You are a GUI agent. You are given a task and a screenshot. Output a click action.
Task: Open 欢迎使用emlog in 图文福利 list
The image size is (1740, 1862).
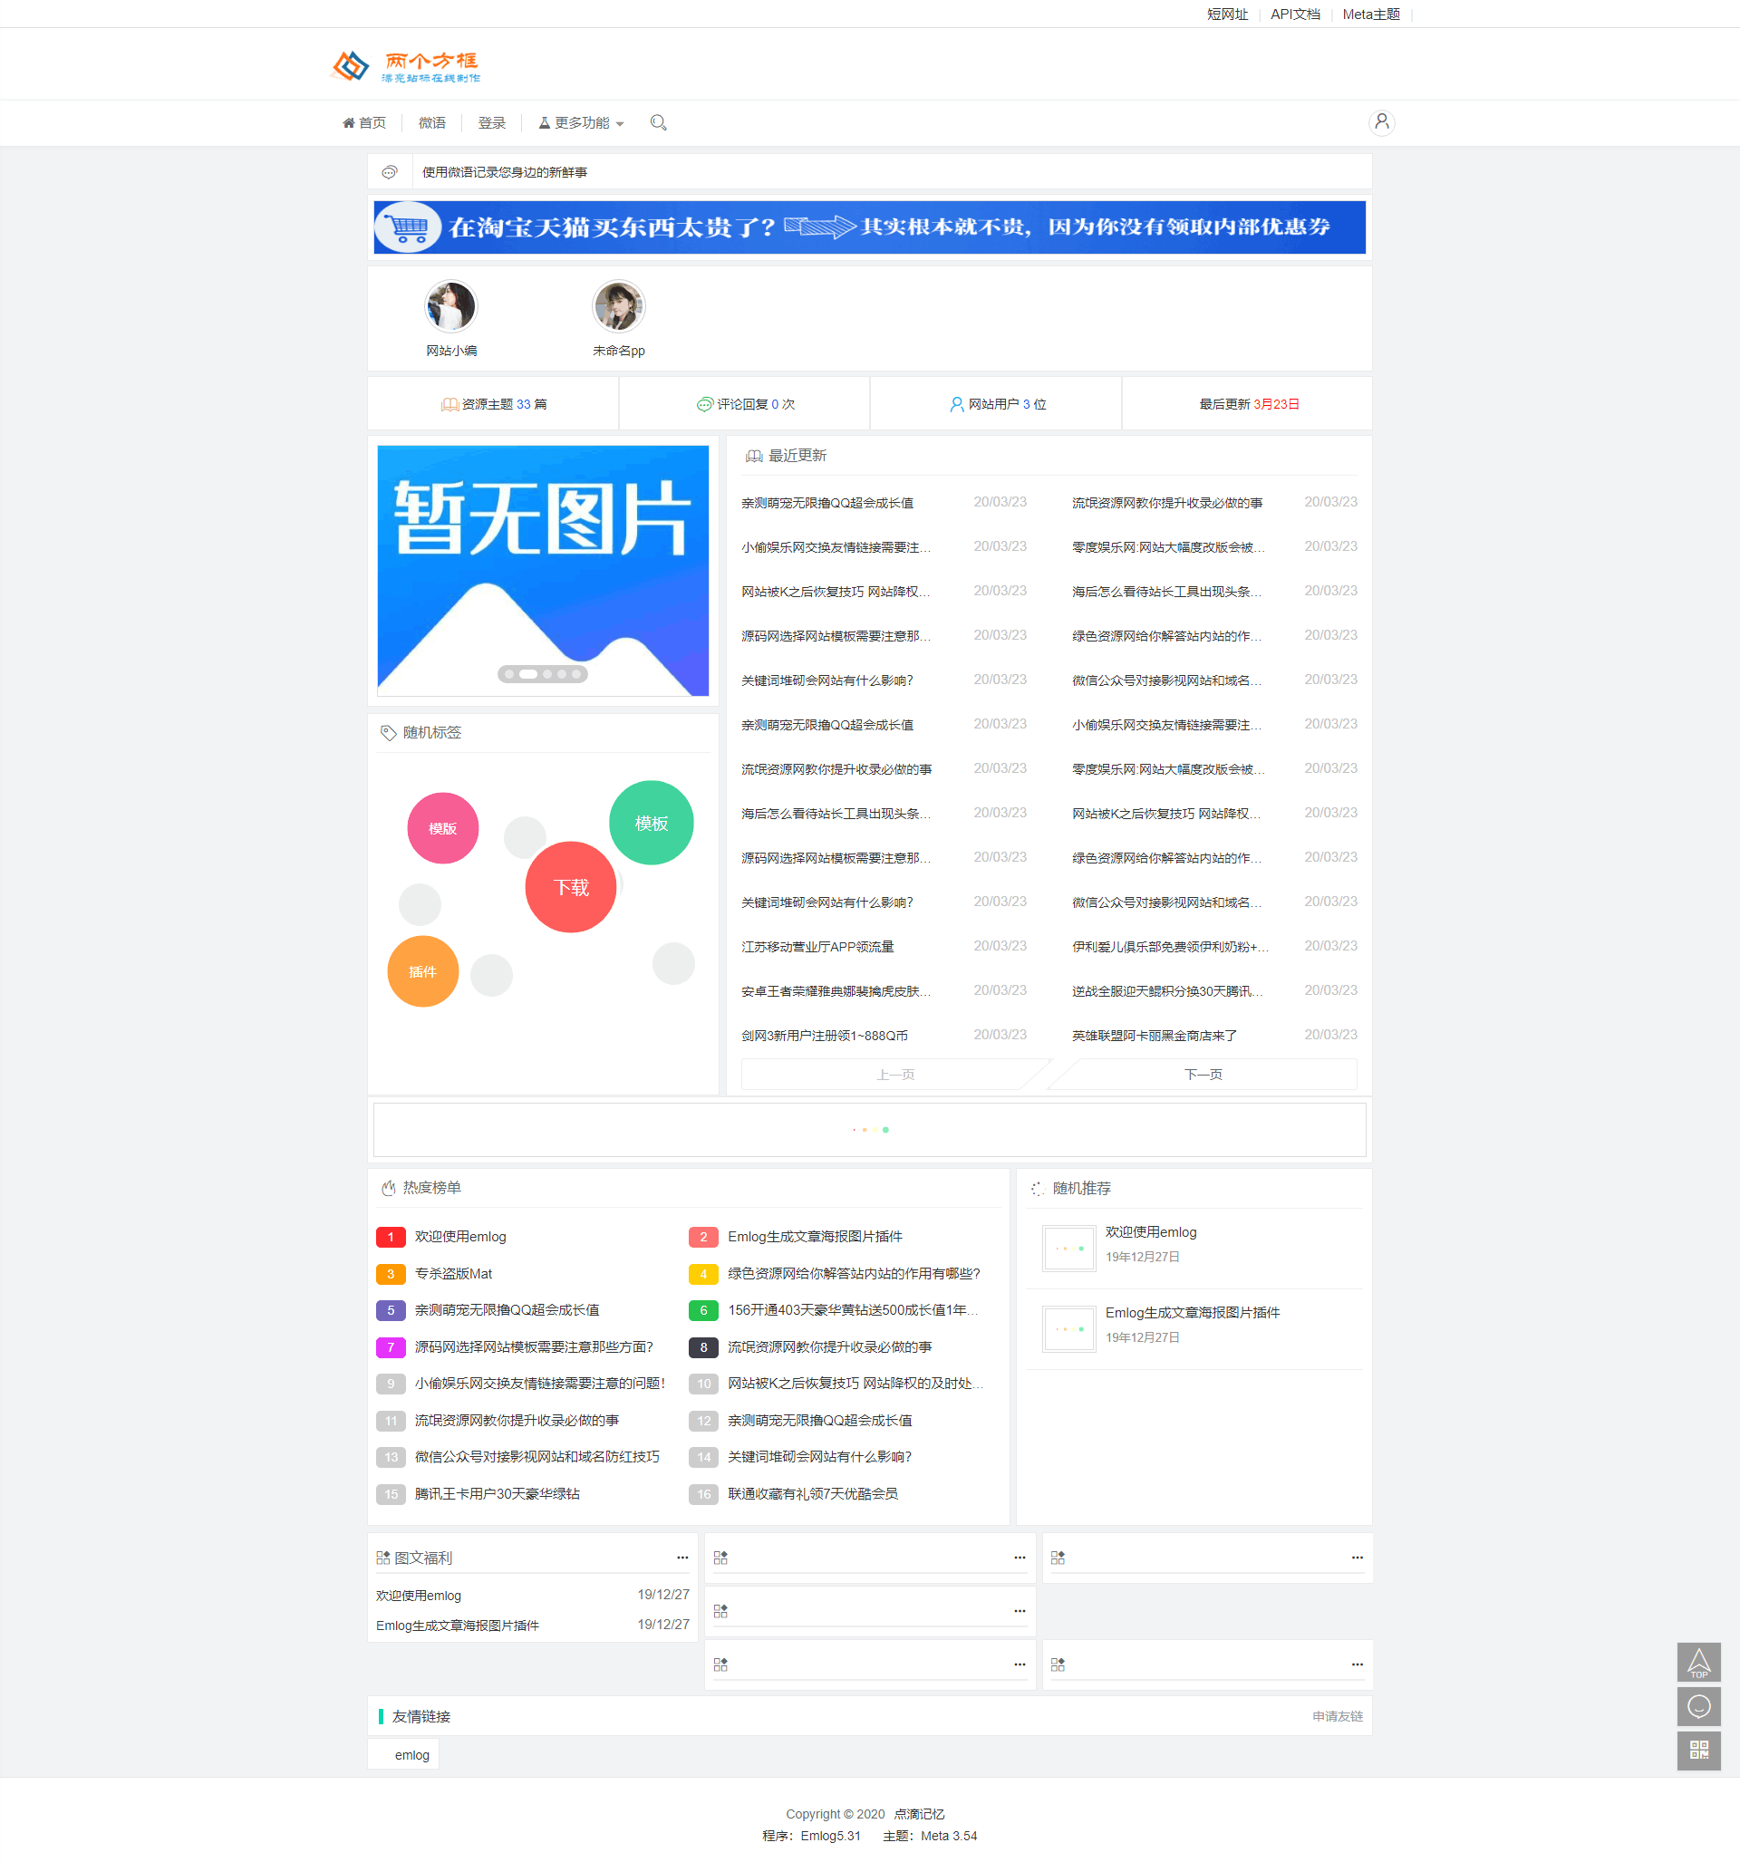click(x=418, y=1596)
